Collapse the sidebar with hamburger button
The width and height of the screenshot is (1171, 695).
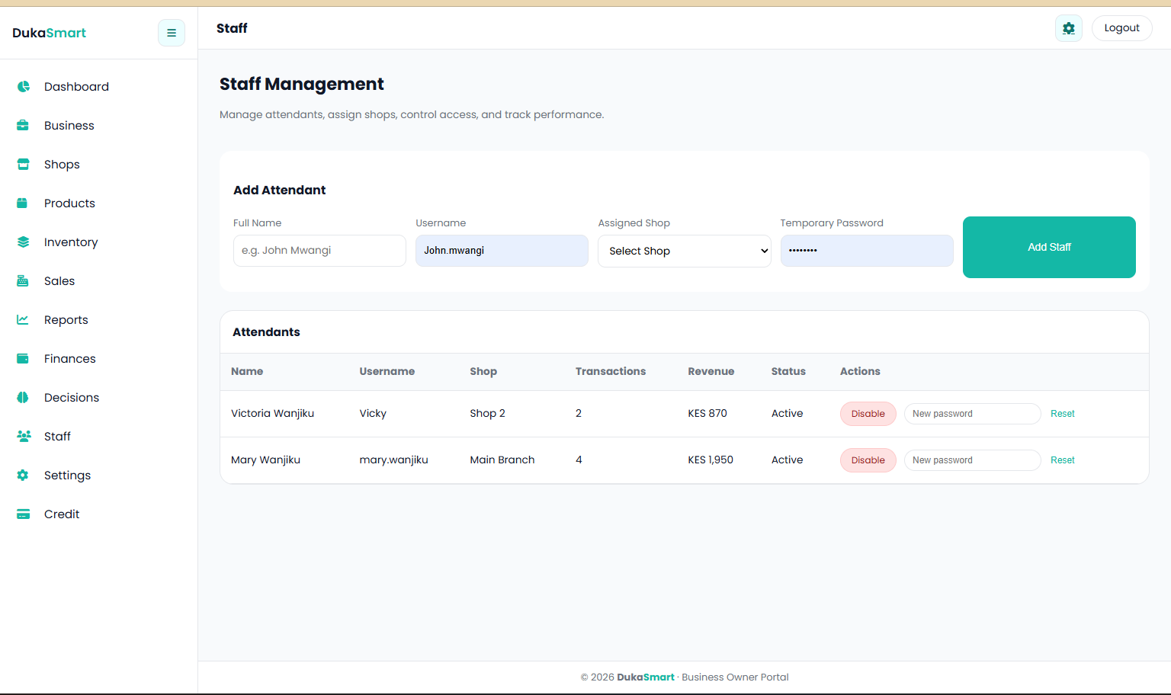point(172,33)
